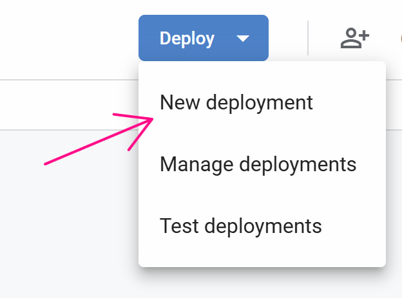The height and width of the screenshot is (298, 402).
Task: Click the menu item the pink arrow indicates
Action: coord(236,102)
